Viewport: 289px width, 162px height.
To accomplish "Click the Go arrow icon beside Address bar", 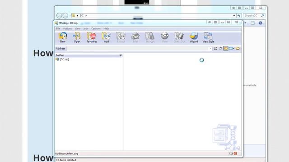I will coord(215,49).
